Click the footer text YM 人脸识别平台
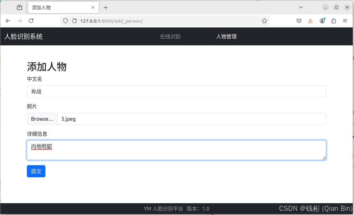 coord(163,209)
